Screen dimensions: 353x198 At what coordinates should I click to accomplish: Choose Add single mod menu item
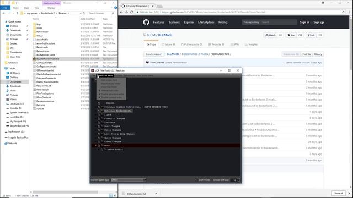click(111, 80)
